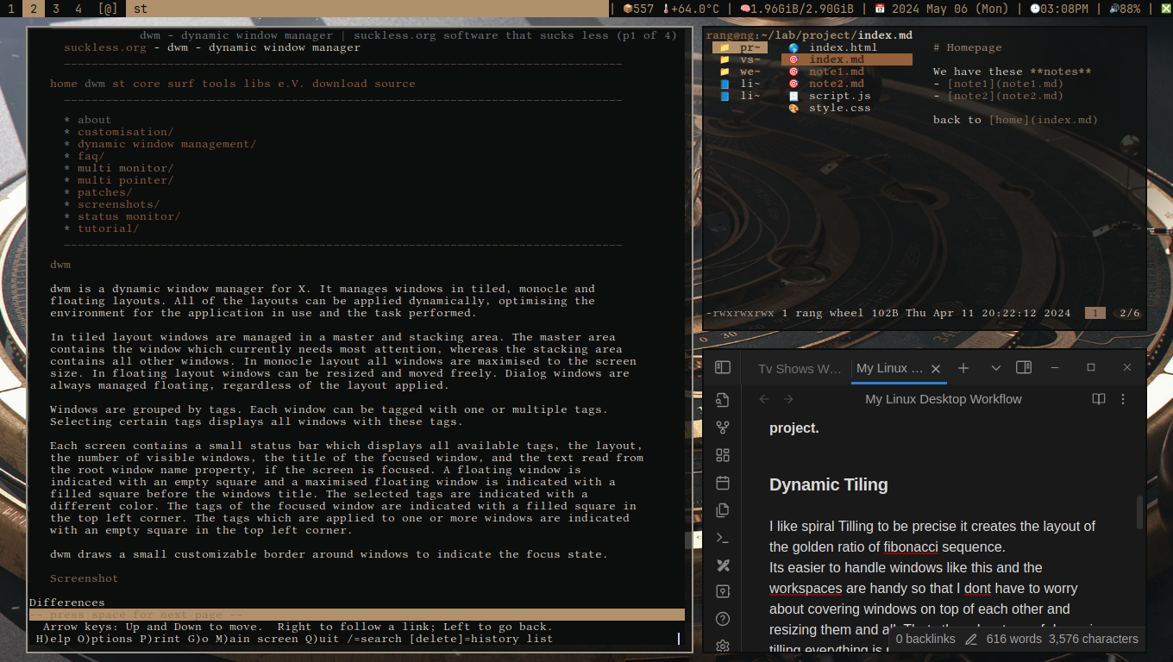Image resolution: width=1173 pixels, height=662 pixels.
Task: Open more options three-dot menu in note
Action: point(1123,399)
